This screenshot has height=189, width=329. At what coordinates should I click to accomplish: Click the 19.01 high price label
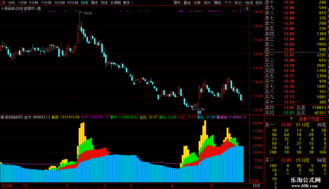click(88, 13)
